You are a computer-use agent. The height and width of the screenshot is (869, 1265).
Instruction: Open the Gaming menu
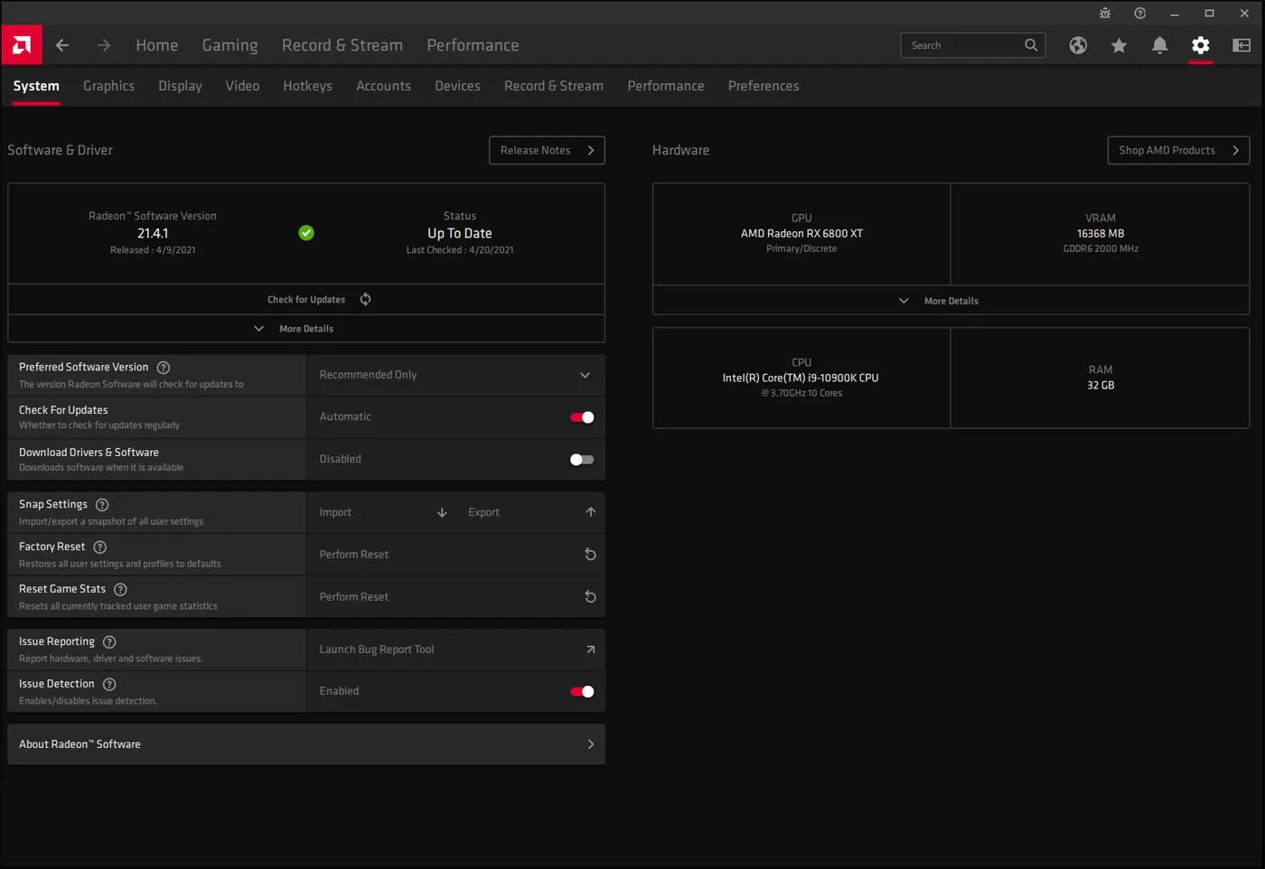pyautogui.click(x=230, y=45)
